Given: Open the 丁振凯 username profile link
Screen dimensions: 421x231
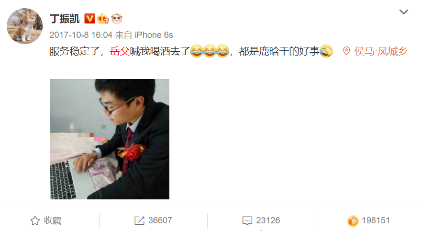Looking at the screenshot, I should tap(65, 19).
